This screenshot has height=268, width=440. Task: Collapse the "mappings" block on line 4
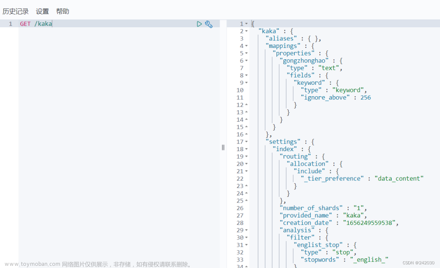pos(246,46)
